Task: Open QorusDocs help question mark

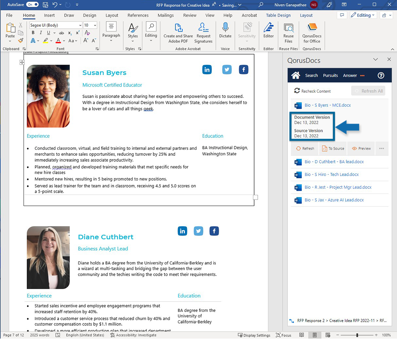Action: pos(381,75)
